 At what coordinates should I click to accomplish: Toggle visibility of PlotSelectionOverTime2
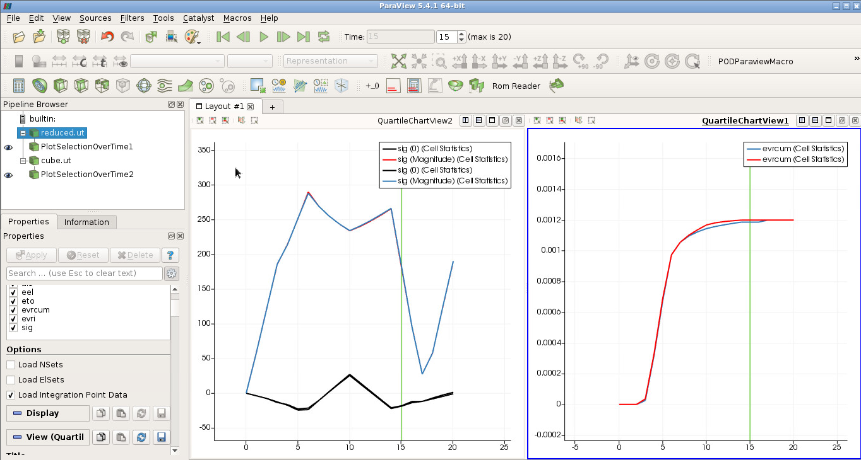pyautogui.click(x=8, y=175)
